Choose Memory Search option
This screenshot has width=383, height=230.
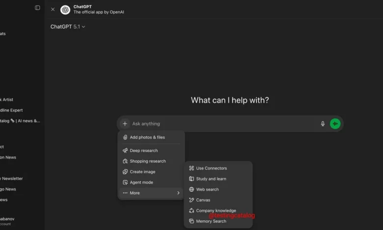[211, 221]
